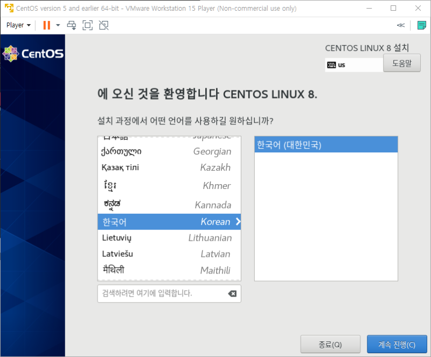Click the green status icon at top right
This screenshot has height=357, width=431.
pyautogui.click(x=421, y=25)
